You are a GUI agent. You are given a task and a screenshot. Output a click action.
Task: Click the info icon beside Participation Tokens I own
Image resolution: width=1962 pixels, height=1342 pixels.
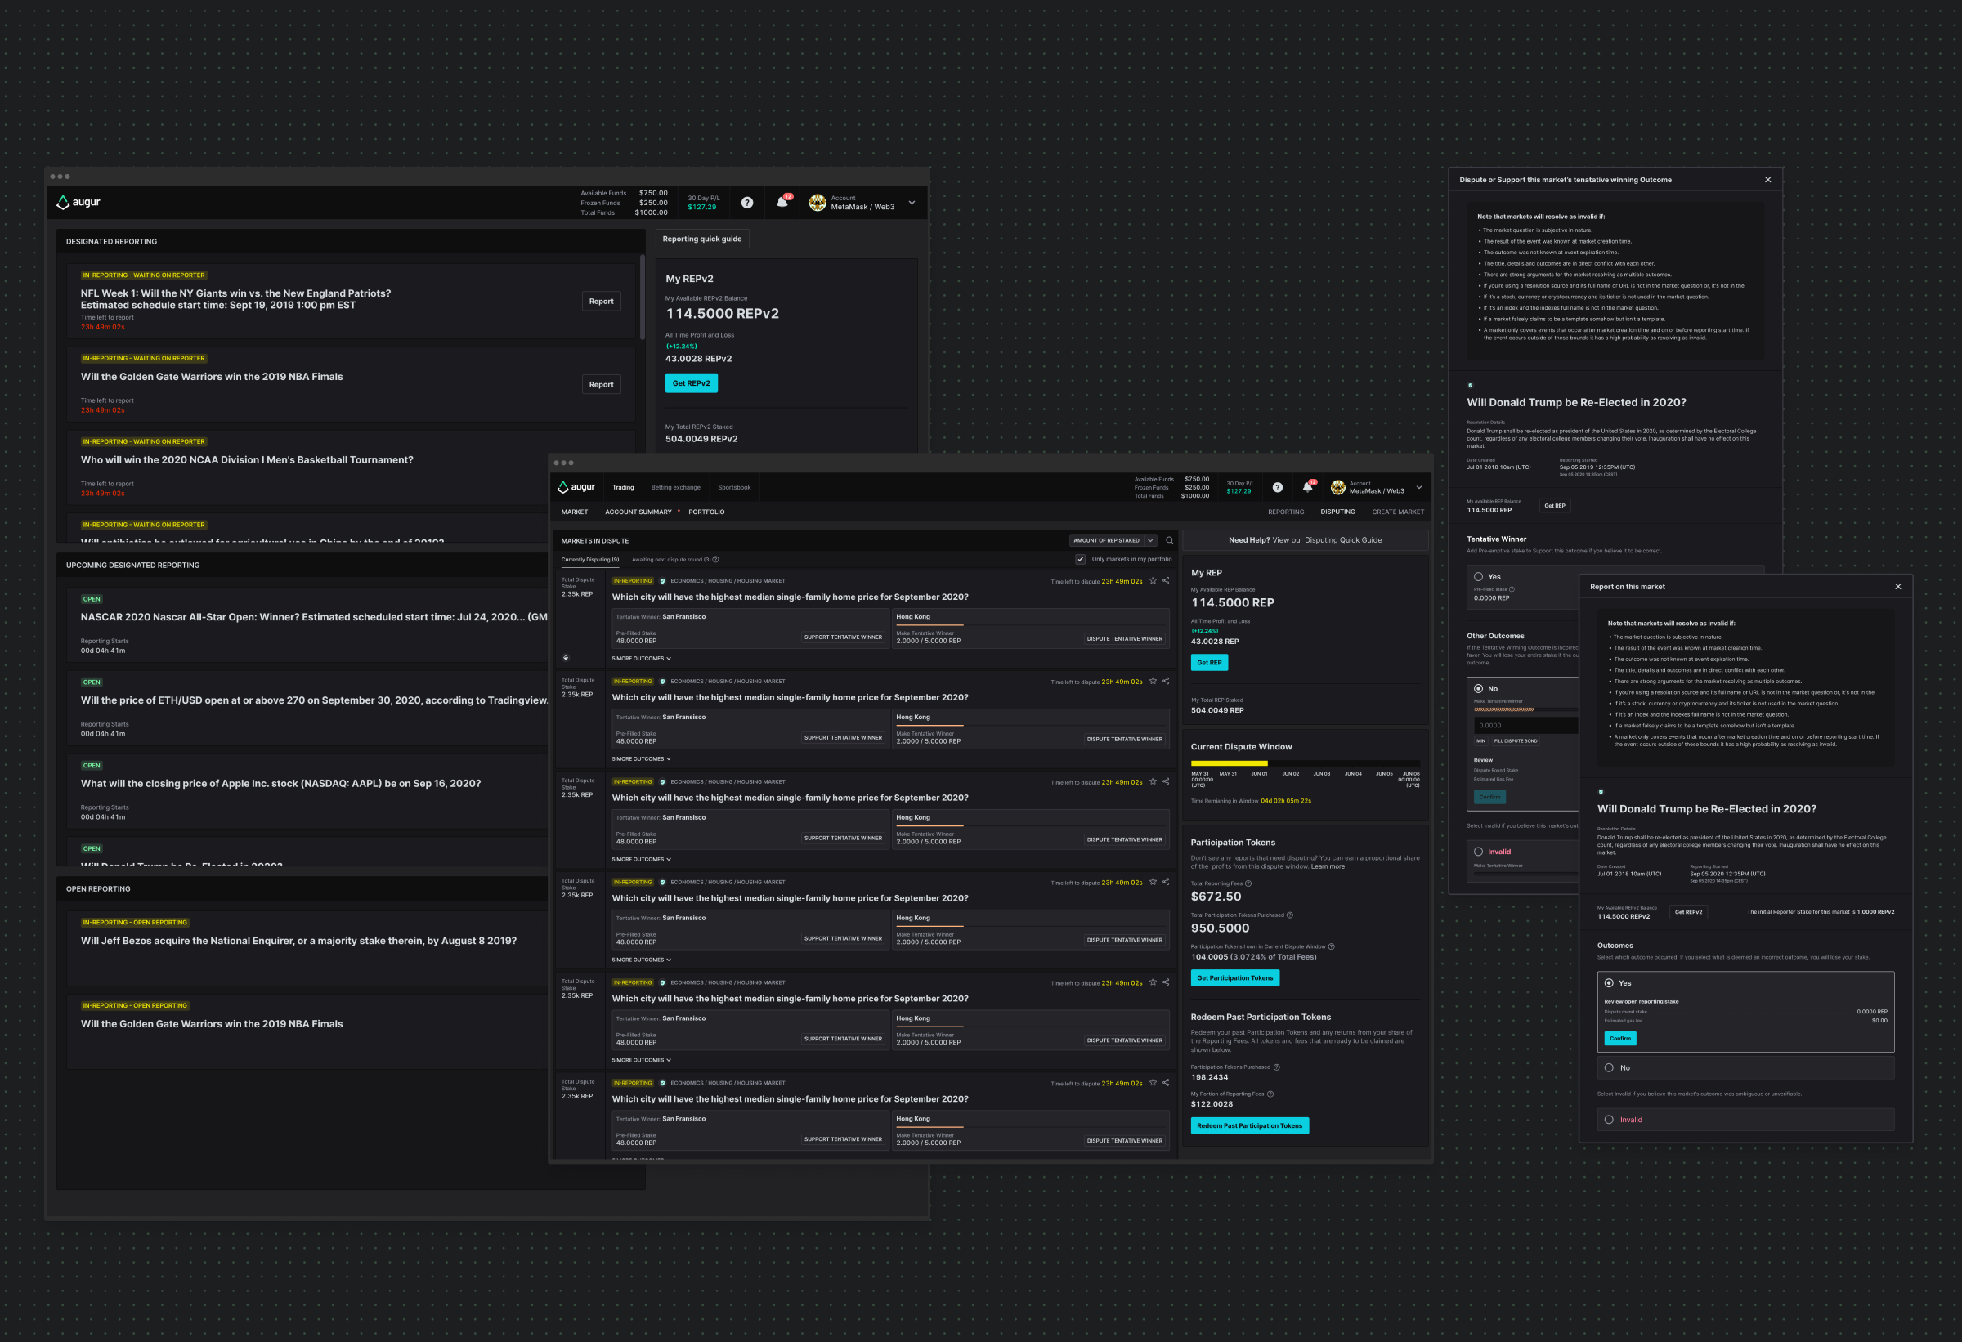tap(1332, 946)
